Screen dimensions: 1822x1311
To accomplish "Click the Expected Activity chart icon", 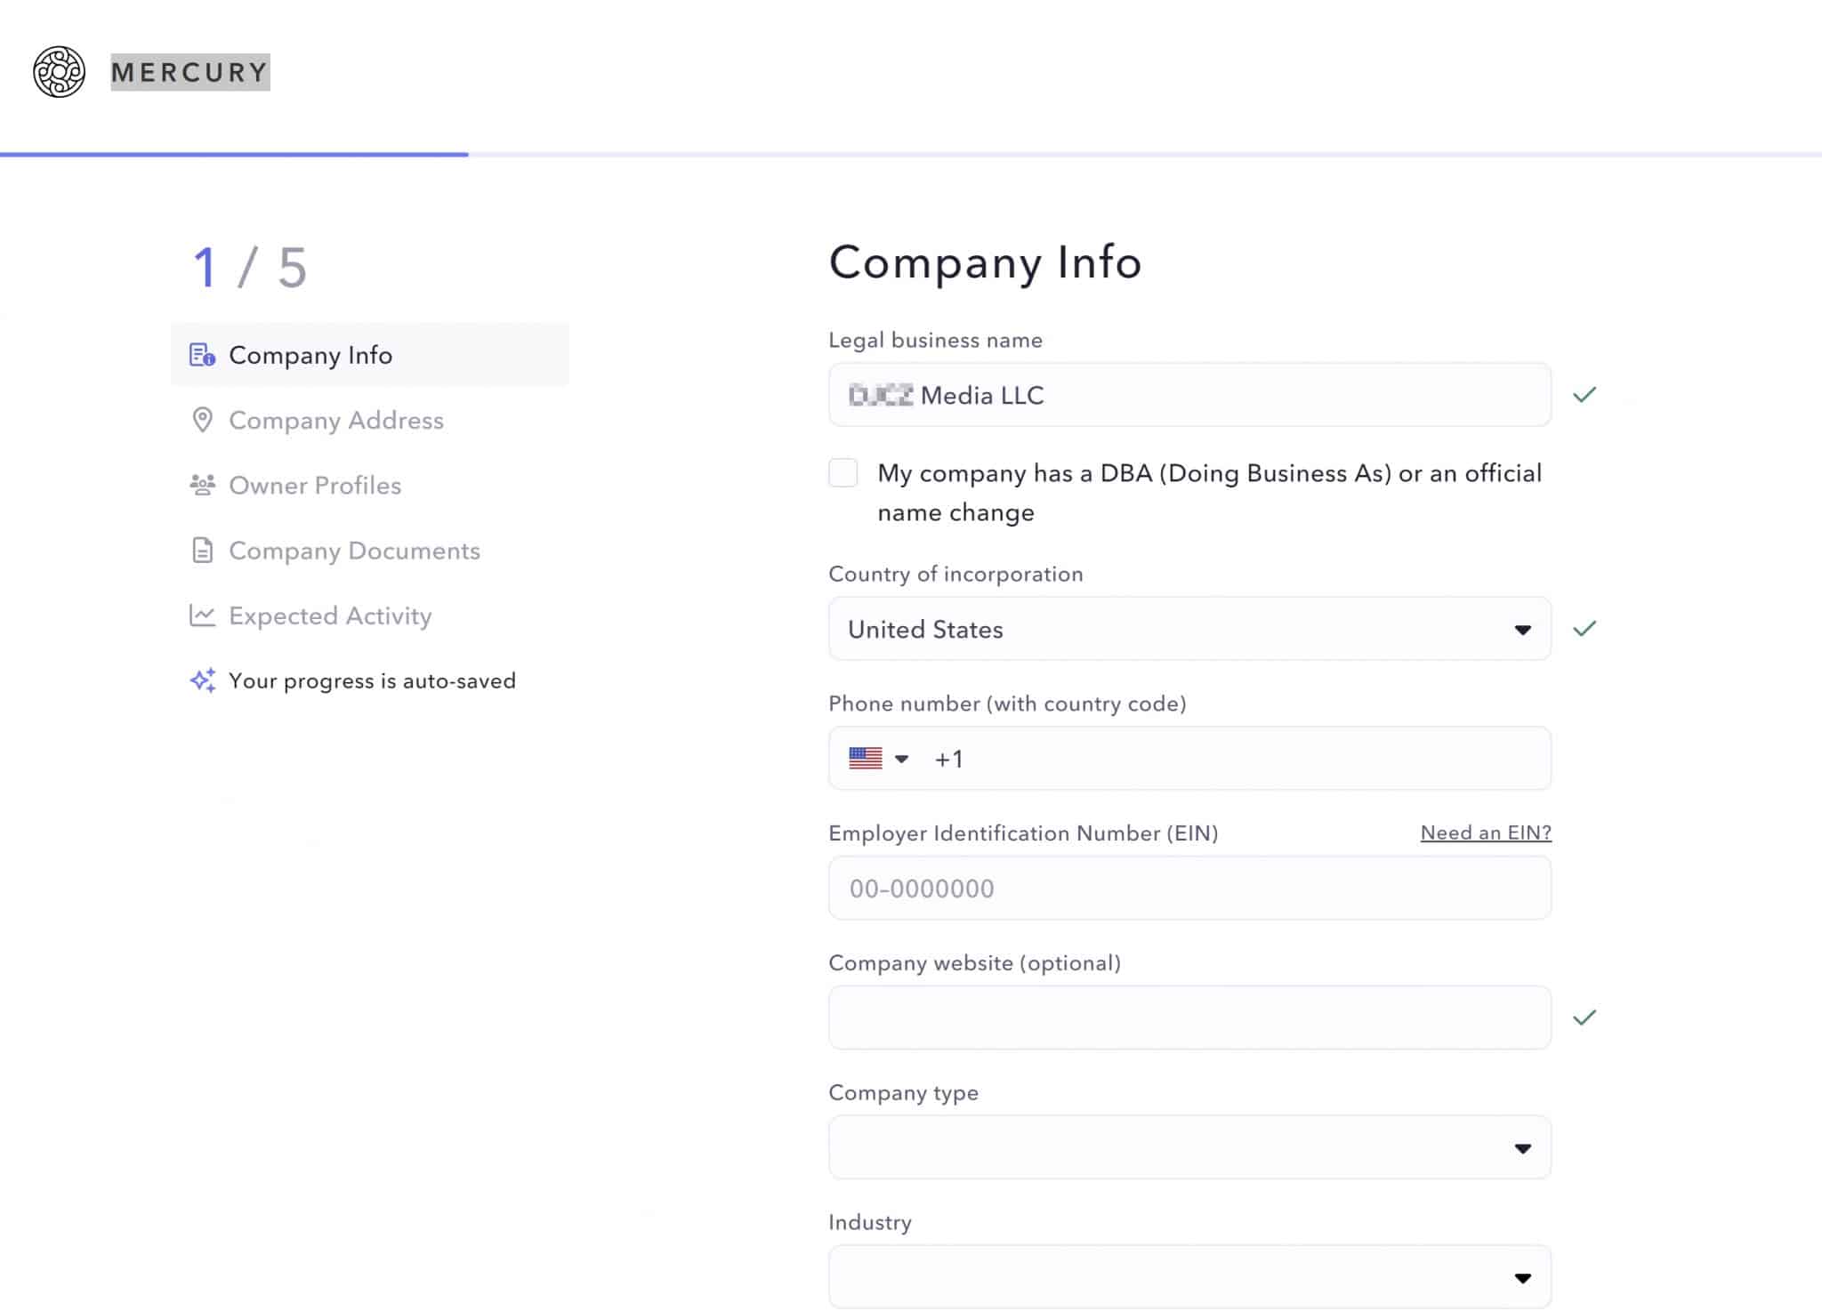I will pyautogui.click(x=202, y=615).
